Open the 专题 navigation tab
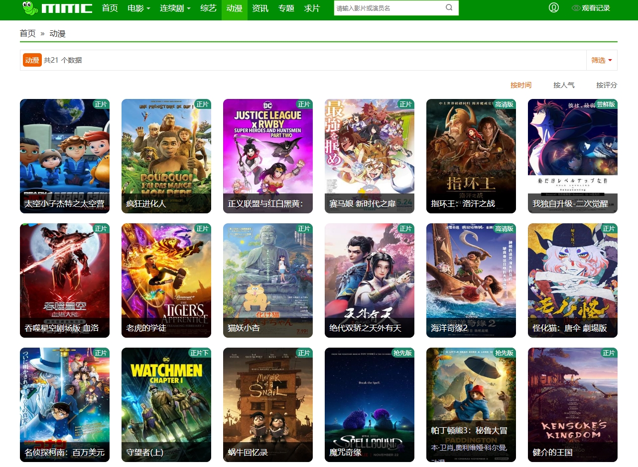 [286, 8]
